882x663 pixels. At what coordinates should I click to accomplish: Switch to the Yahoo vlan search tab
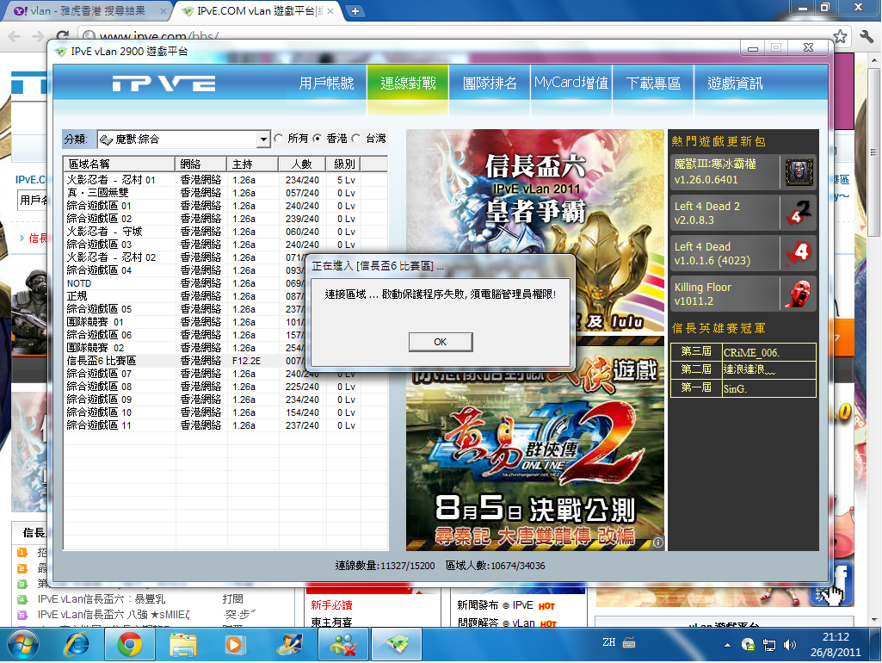pyautogui.click(x=85, y=11)
